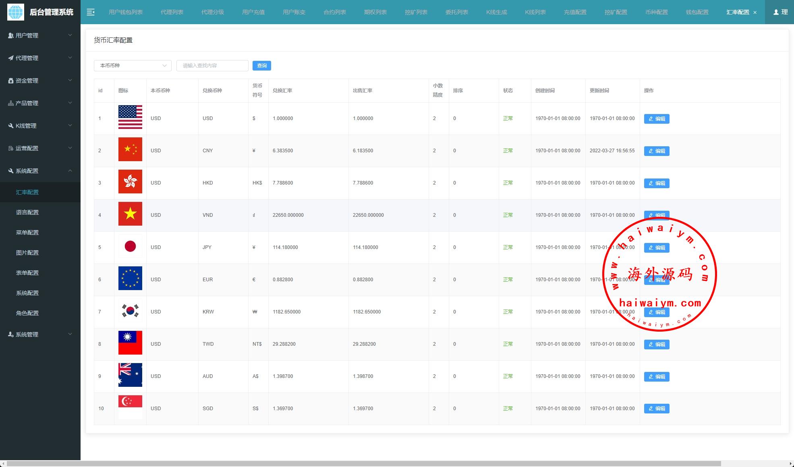Click the Japan flag icon in JPY row
Image resolution: width=794 pixels, height=467 pixels.
(130, 246)
